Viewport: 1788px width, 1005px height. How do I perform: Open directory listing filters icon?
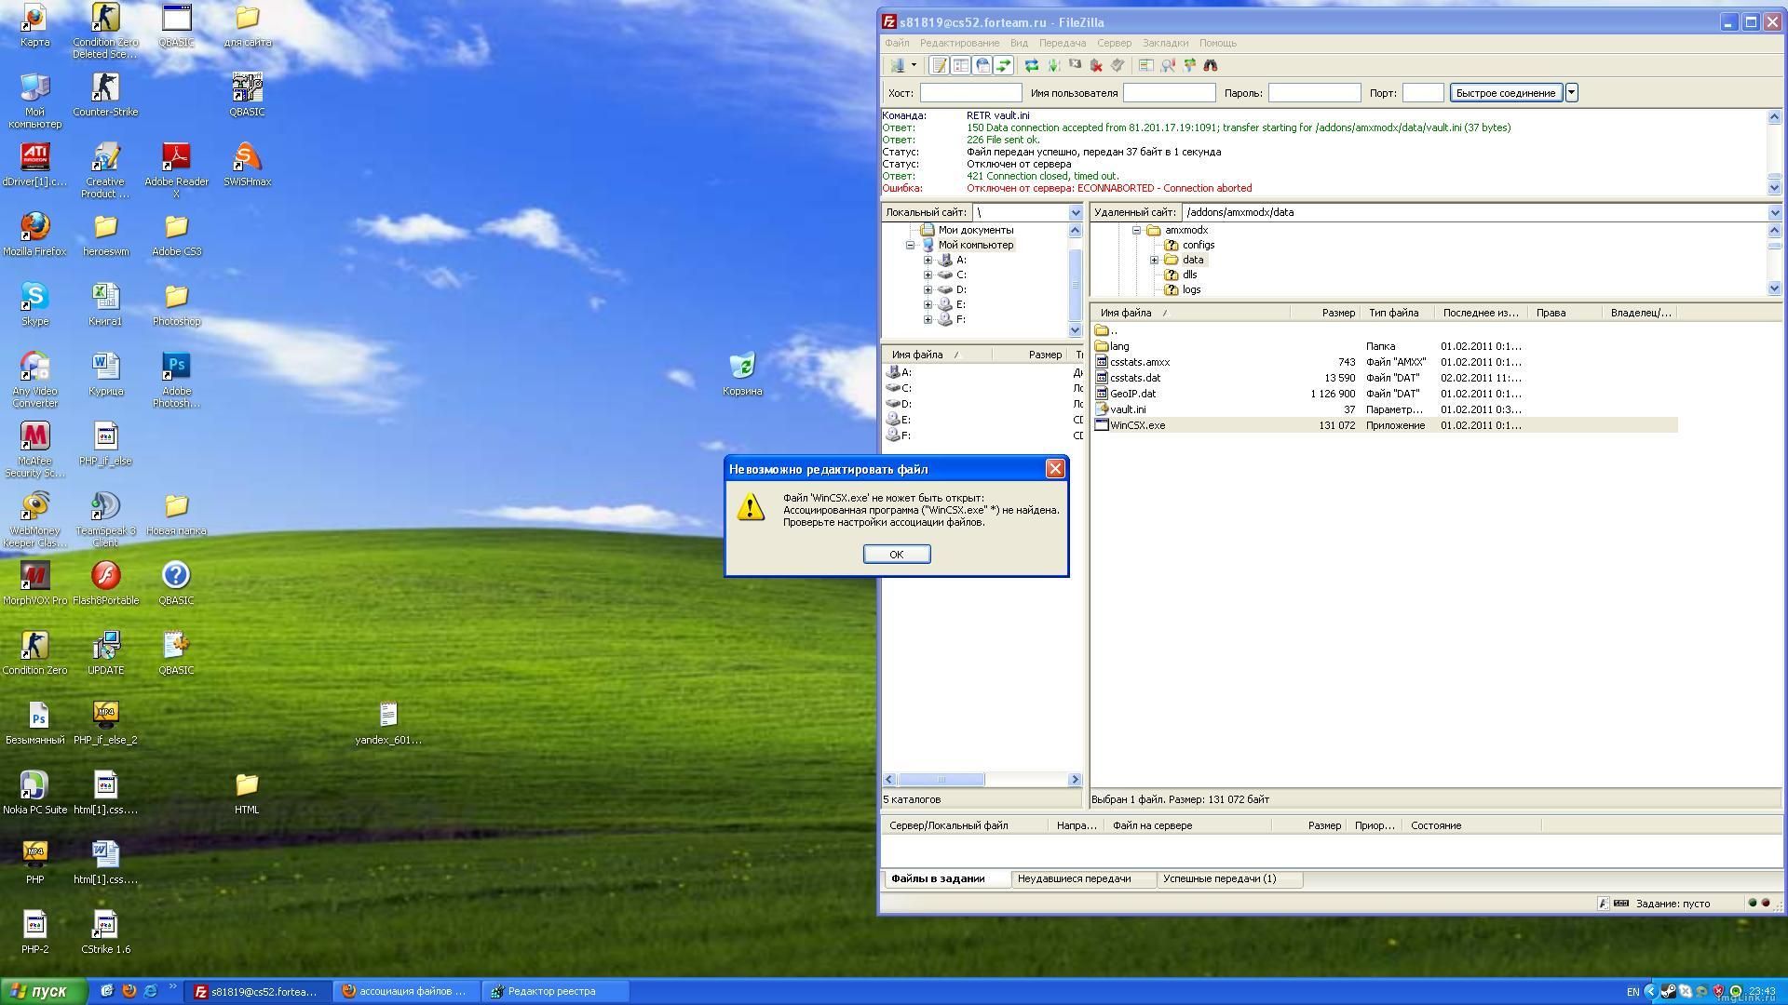[x=1146, y=65]
